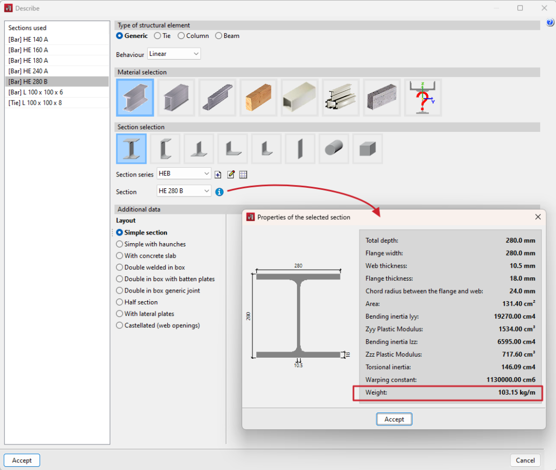Screen dimensions: 556x470
Task: Choose flat plate section icon
Action: [300, 149]
